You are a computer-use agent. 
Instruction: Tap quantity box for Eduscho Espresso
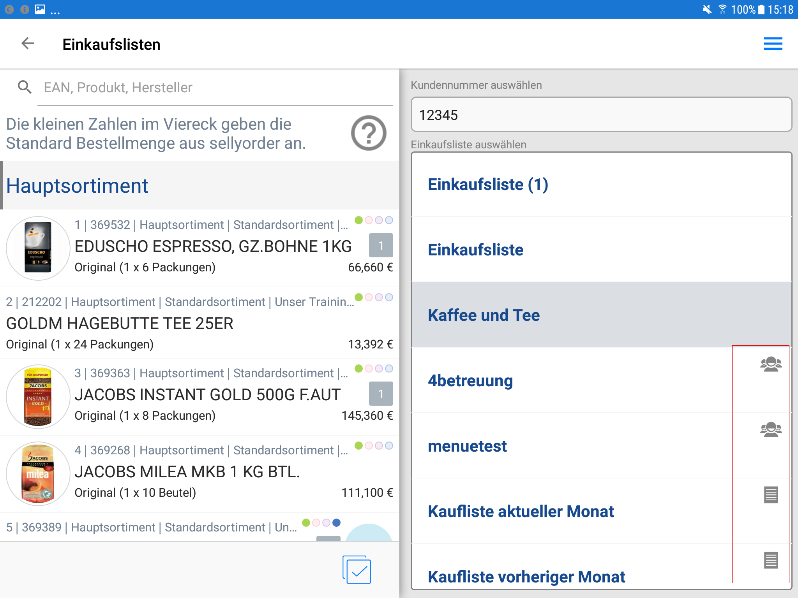click(381, 245)
